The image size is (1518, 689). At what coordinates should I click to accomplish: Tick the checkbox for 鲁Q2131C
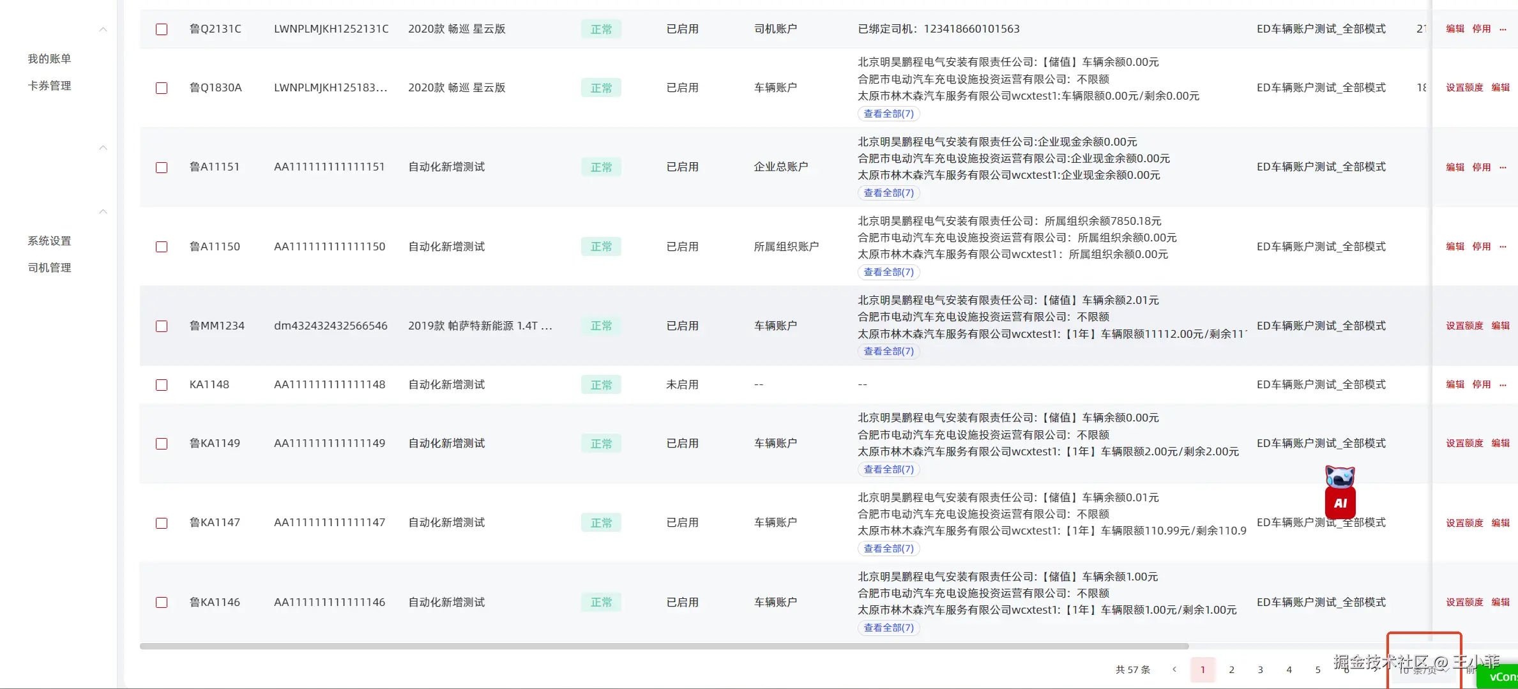tap(162, 29)
